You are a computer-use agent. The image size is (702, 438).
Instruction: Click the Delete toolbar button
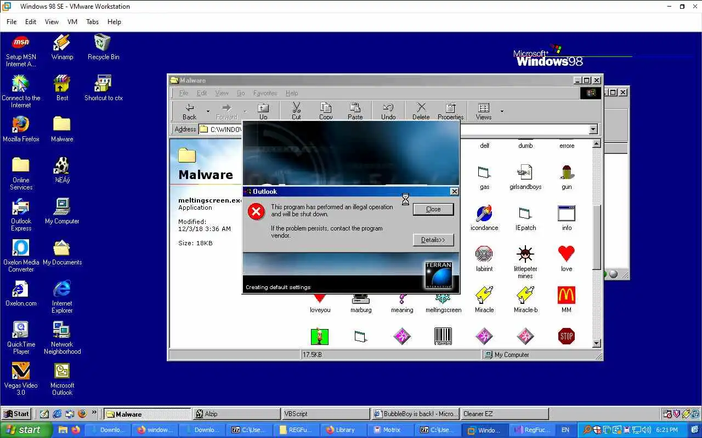point(421,111)
